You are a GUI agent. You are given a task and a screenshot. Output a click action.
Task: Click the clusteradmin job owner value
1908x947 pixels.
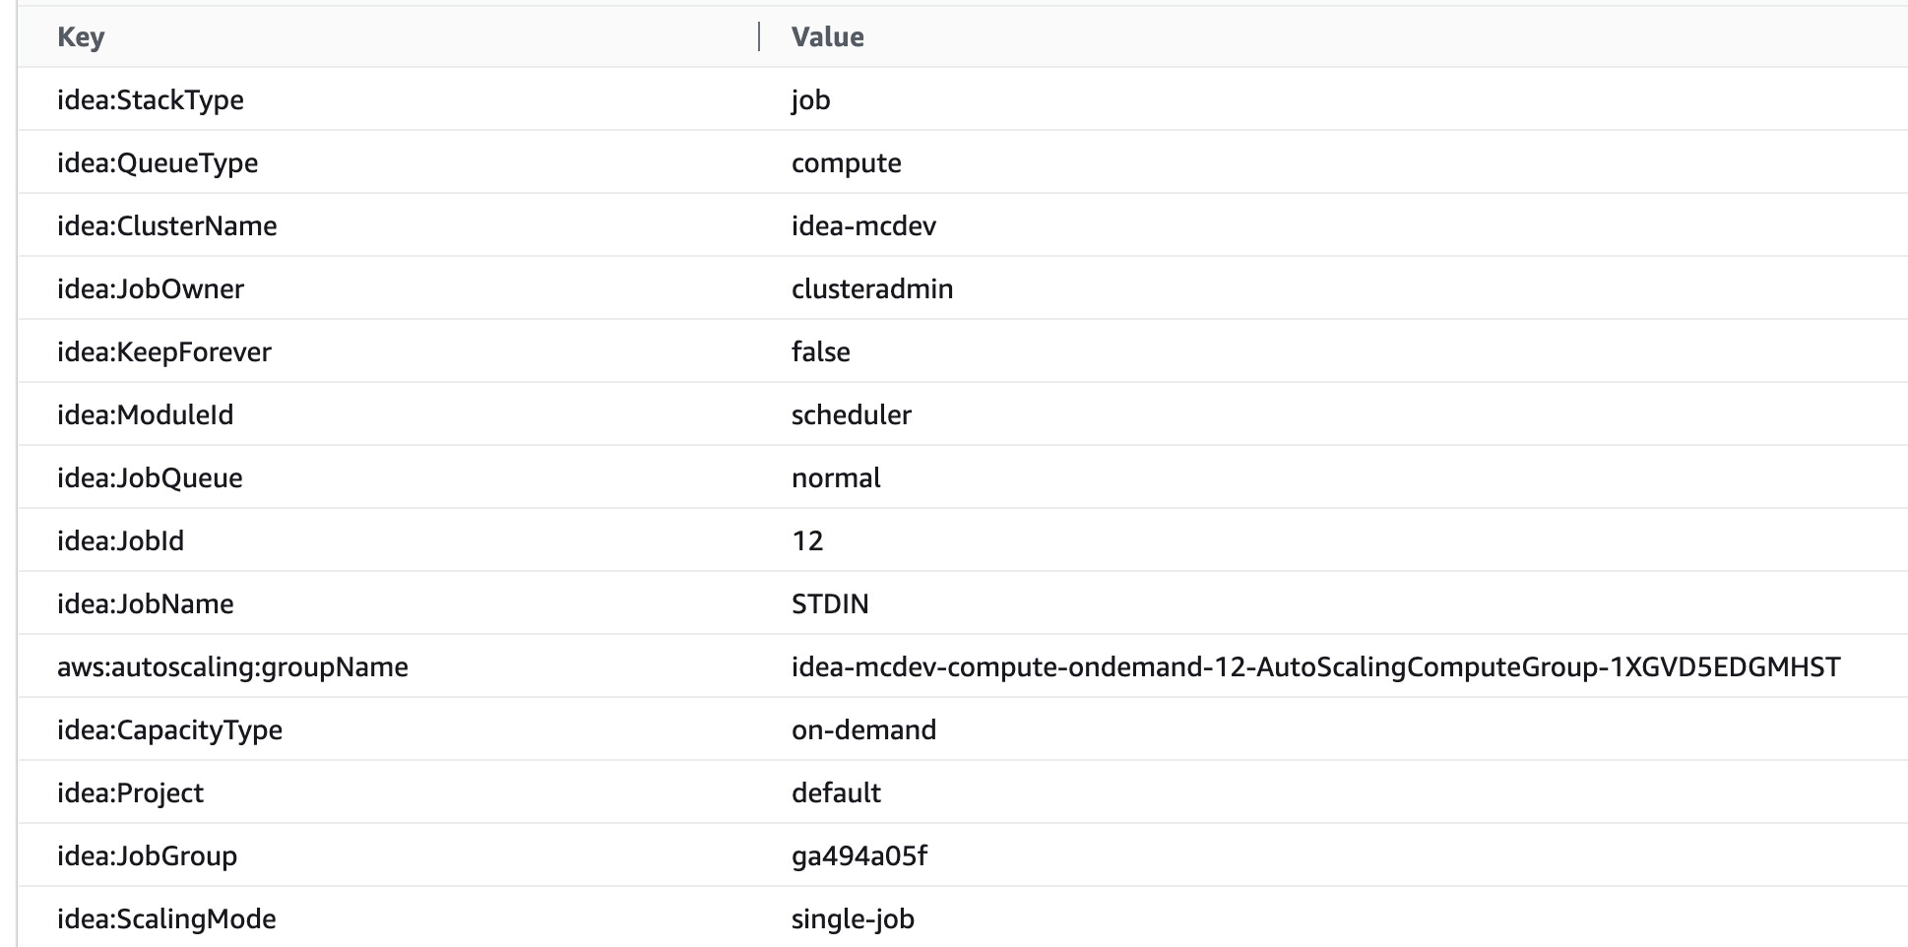[x=871, y=289]
